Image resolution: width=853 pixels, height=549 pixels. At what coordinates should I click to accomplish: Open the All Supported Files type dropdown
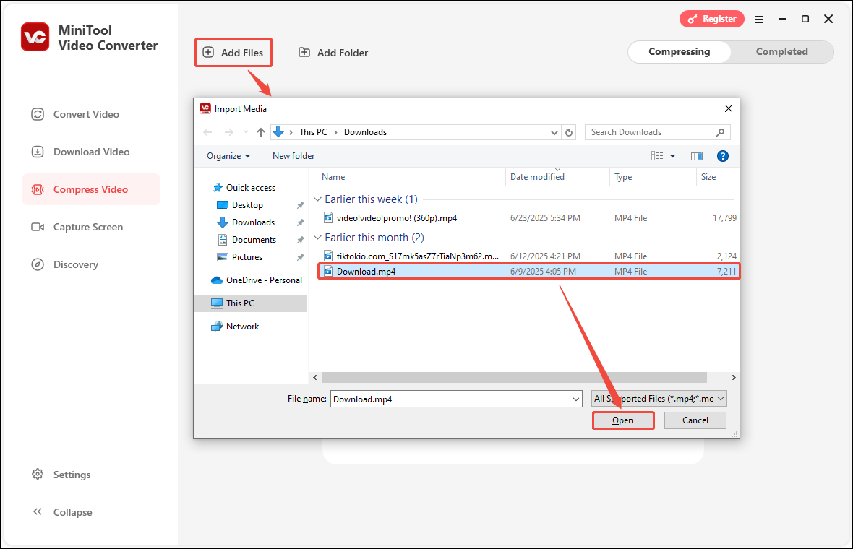click(659, 399)
